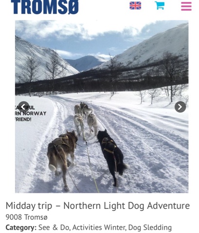Open the Dog Sledding category link
The image size is (199, 233).
point(150,227)
